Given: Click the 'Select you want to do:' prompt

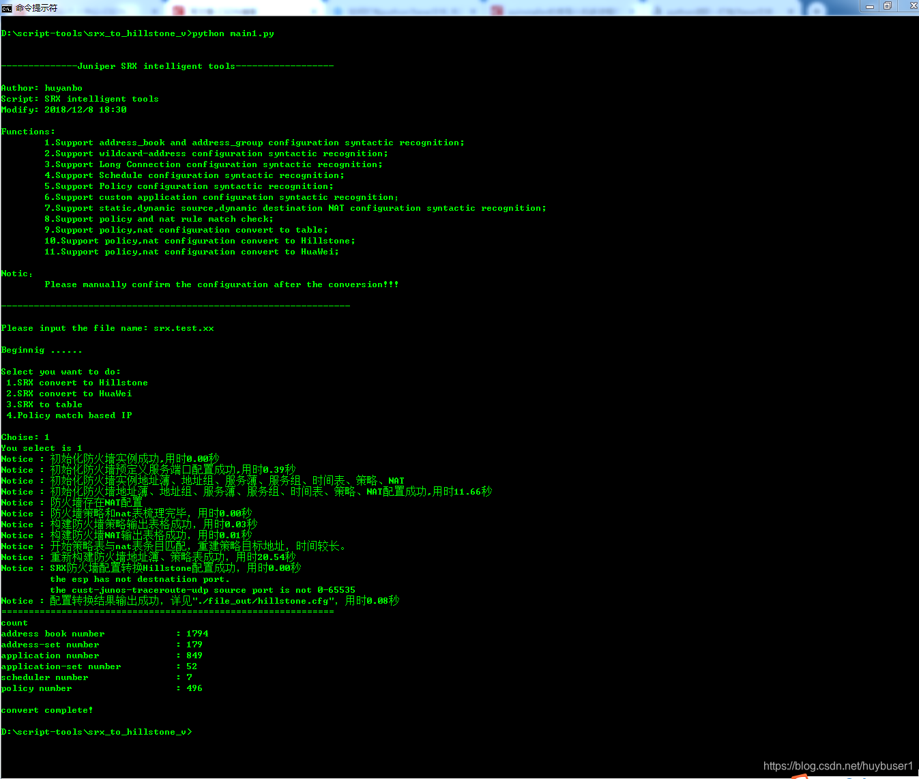Looking at the screenshot, I should pos(61,372).
